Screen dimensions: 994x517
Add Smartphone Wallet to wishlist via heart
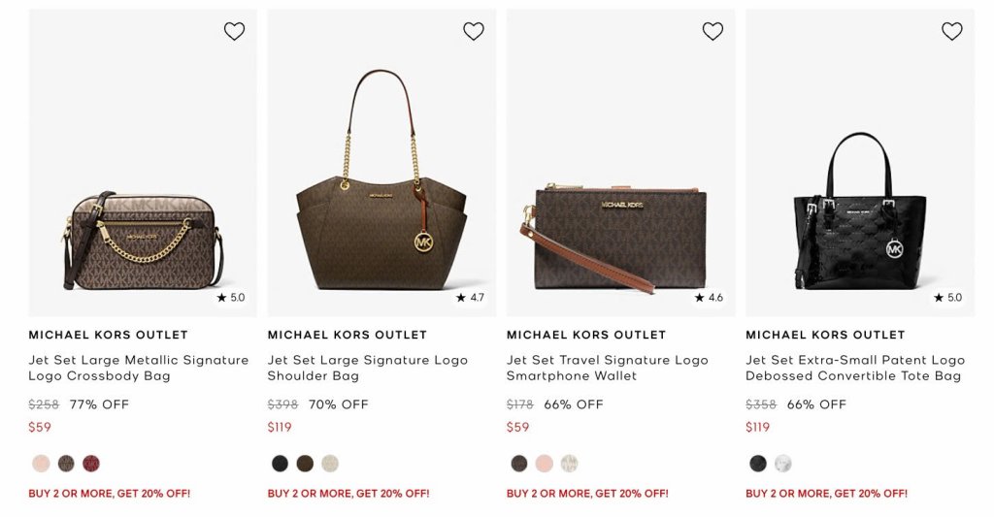[712, 31]
